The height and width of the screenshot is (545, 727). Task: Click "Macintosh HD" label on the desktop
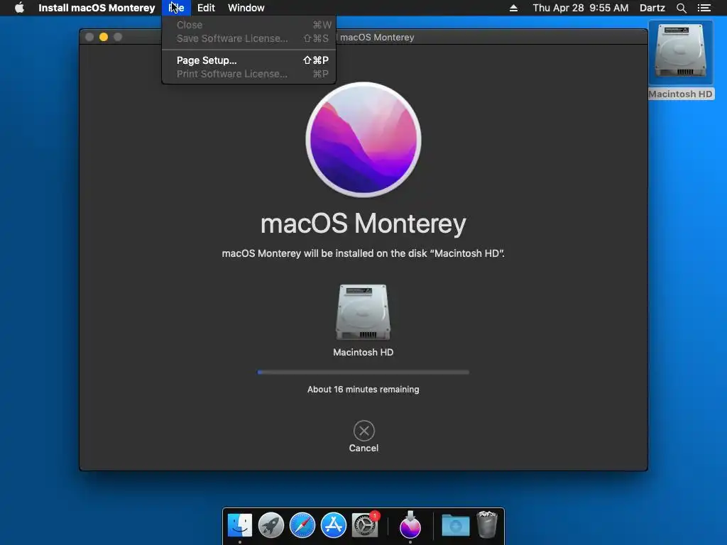[x=681, y=94]
